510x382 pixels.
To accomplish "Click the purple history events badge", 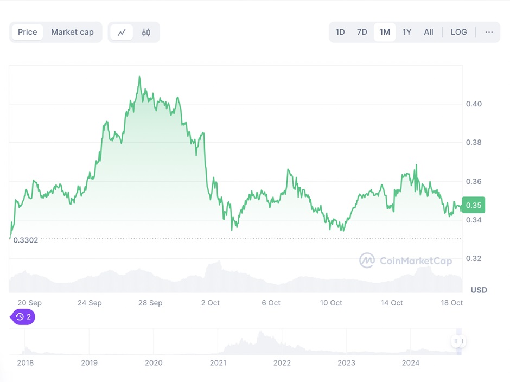I will click(x=23, y=317).
